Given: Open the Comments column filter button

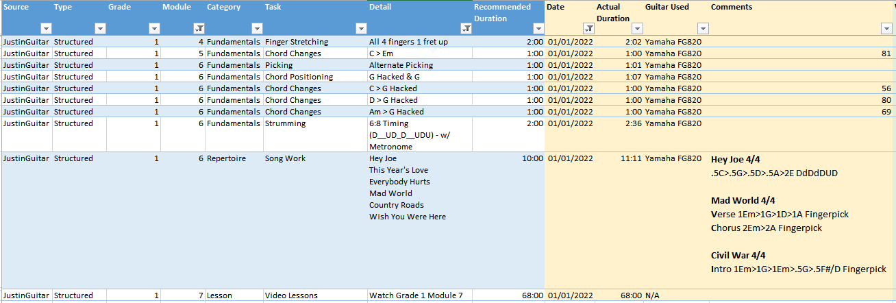Looking at the screenshot, I should coord(885,29).
